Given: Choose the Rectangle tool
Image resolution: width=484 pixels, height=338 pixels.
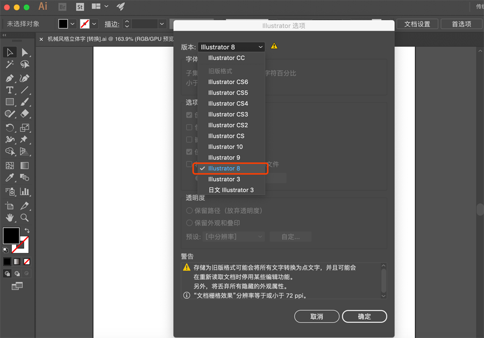Looking at the screenshot, I should tap(9, 103).
